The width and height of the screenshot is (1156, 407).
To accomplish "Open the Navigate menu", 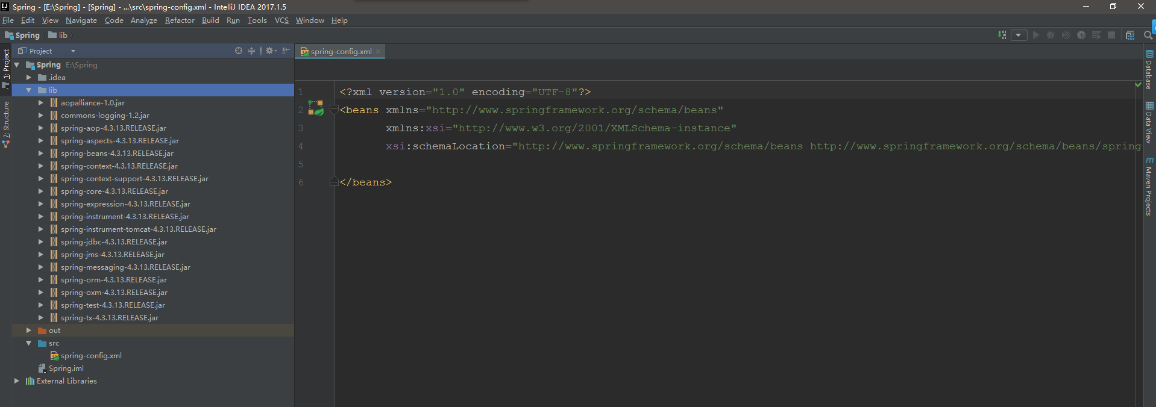I will click(x=81, y=20).
